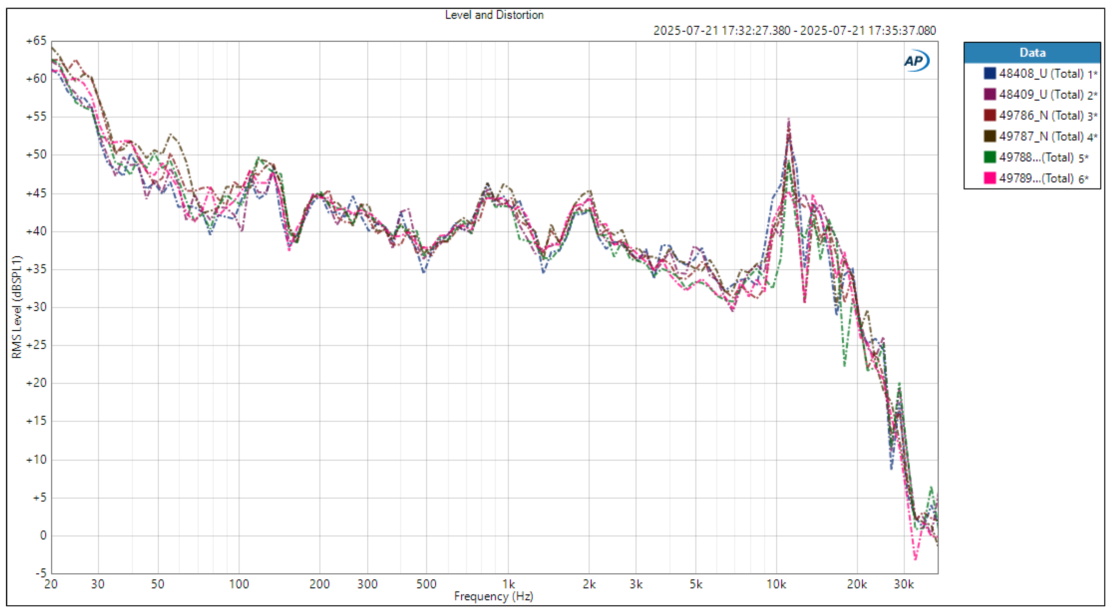Select legend entry 49786_N (Total) 3*
Viewport: 1113px width, 613px height.
[x=1047, y=116]
